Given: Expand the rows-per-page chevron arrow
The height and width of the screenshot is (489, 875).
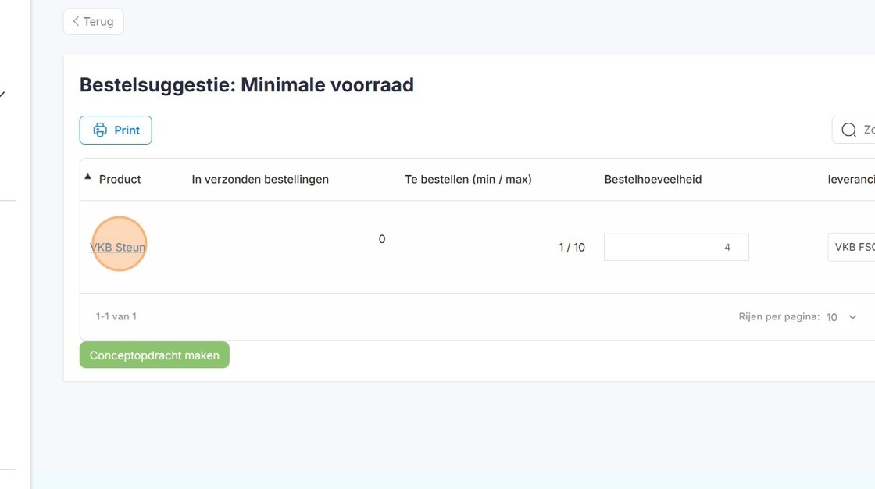Looking at the screenshot, I should tap(852, 317).
